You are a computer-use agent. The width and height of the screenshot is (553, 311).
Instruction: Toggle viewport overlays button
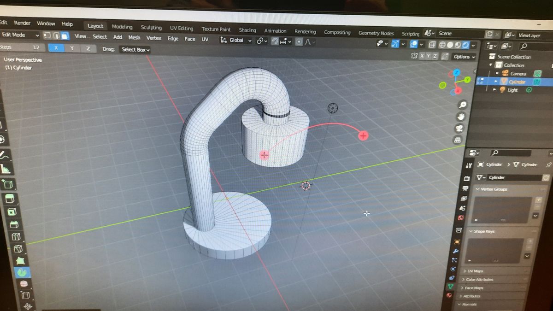413,44
